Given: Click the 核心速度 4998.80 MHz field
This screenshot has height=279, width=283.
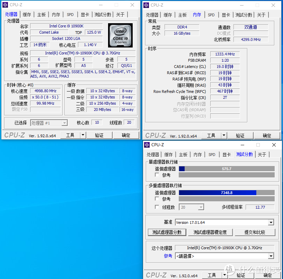Looking at the screenshot, I should tap(45, 91).
